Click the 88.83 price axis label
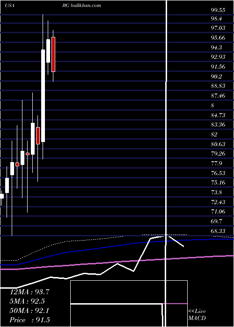Screen dimensions: 234x327 218,86
